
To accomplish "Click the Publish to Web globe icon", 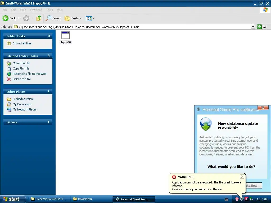I will click(9, 74).
